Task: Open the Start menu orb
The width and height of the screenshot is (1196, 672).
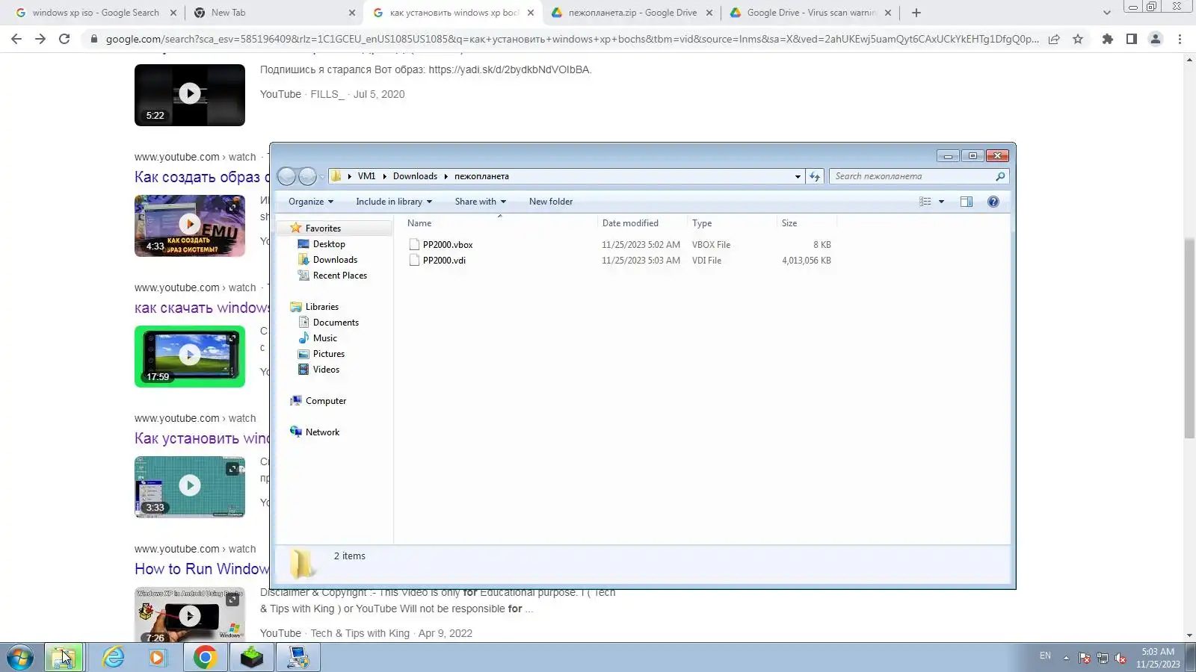Action: [20, 658]
